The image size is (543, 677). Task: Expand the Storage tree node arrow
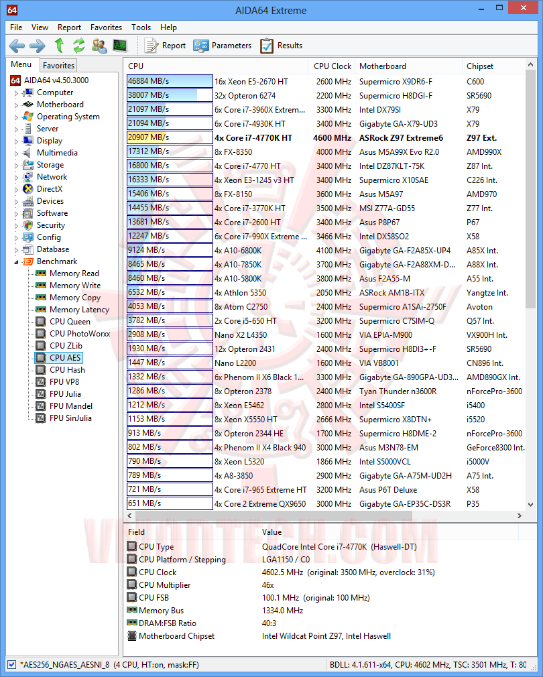(x=17, y=166)
